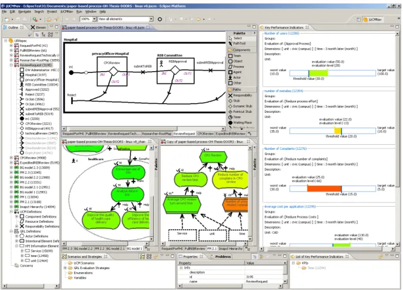
Task: Switch to BG model 2.2 tab
Action: tap(83, 248)
